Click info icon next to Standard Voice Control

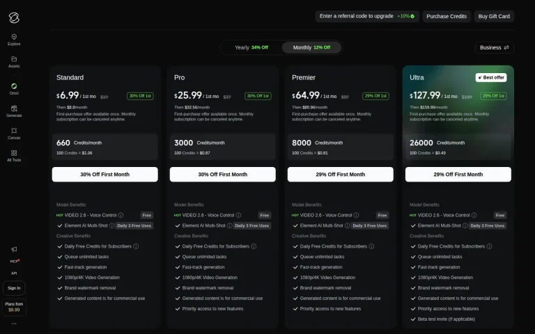pos(121,216)
